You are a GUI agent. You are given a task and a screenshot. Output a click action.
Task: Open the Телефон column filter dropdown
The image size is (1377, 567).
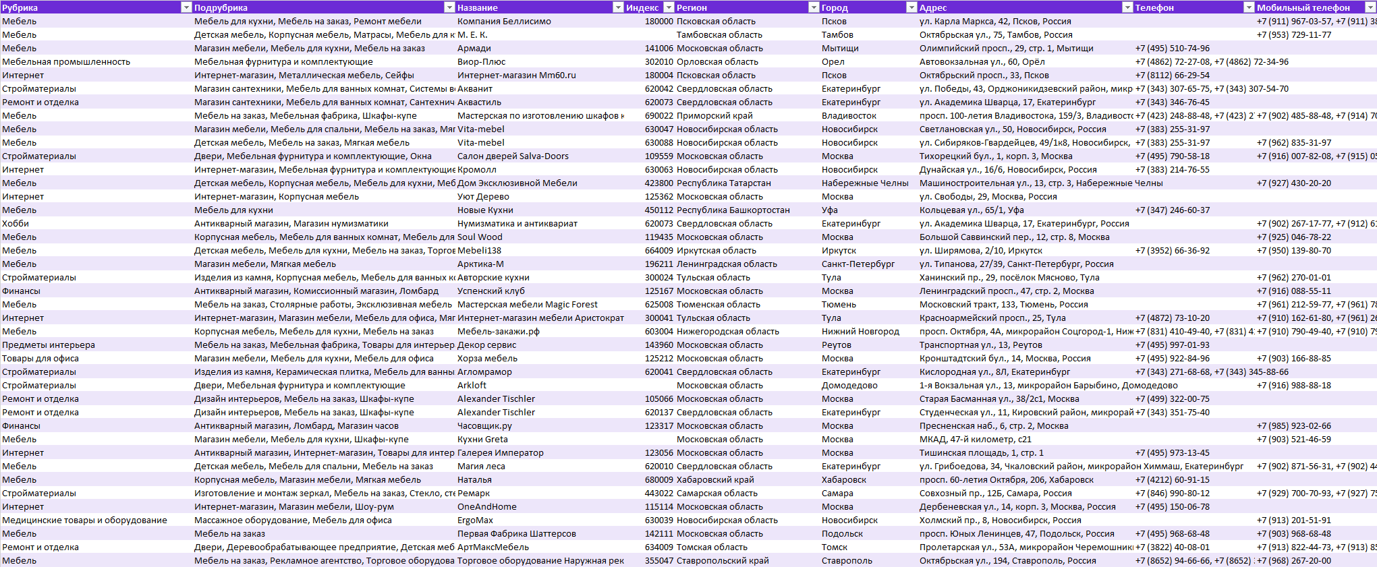pos(1249,7)
